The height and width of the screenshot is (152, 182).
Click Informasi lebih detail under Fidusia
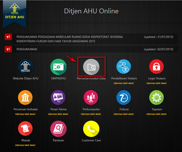(x=124, y=114)
